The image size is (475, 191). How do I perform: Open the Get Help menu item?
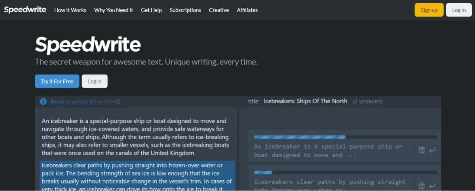tap(151, 10)
